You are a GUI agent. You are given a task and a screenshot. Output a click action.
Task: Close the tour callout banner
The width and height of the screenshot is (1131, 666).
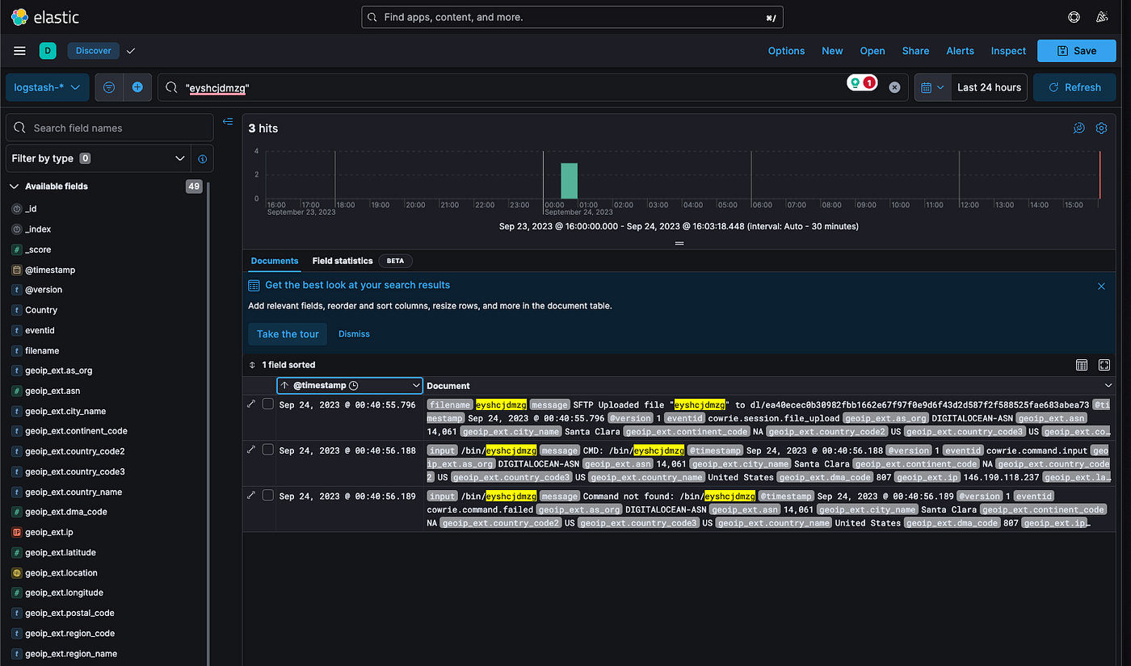(1101, 286)
